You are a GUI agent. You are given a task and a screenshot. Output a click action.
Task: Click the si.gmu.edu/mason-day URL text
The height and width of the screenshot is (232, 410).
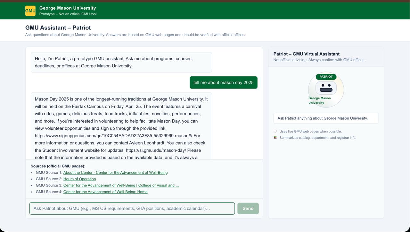pyautogui.click(x=156, y=150)
